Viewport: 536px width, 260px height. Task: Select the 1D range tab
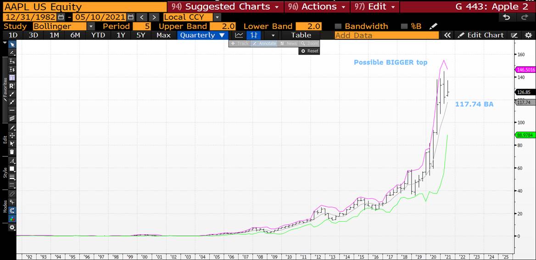click(13, 35)
